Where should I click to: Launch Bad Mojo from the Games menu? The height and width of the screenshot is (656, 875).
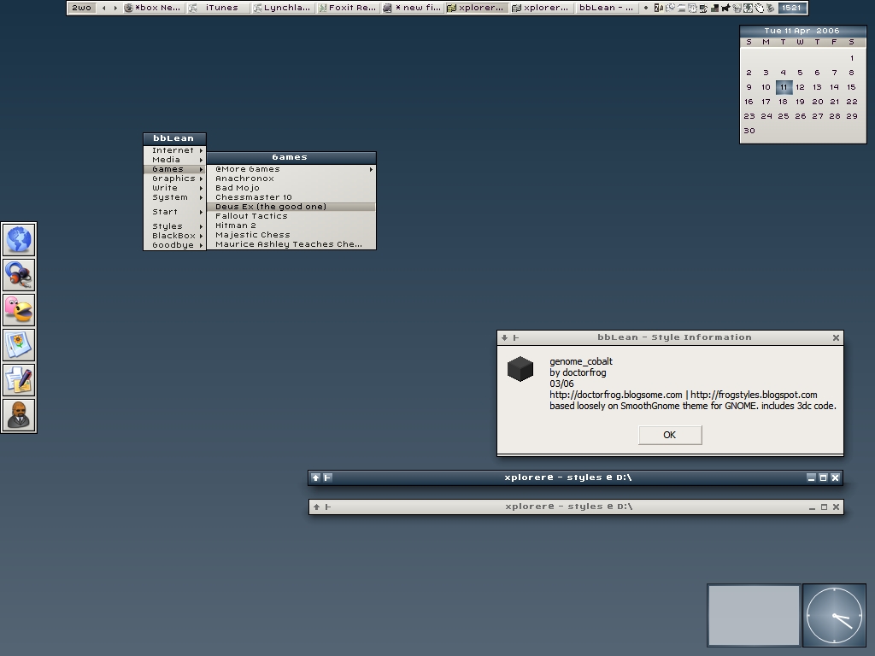click(291, 188)
